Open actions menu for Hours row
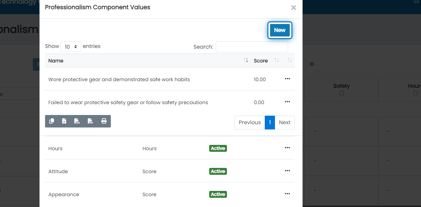Image resolution: width=421 pixels, height=207 pixels. point(287,148)
